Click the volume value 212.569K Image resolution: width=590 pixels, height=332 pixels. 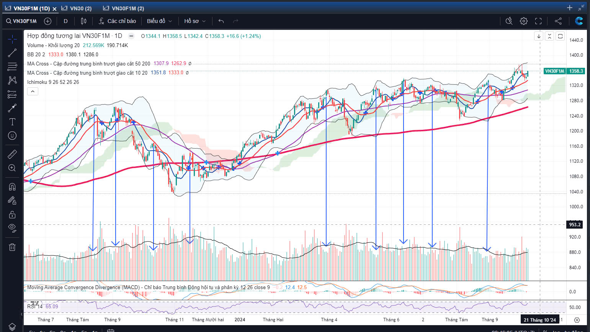[93, 45]
